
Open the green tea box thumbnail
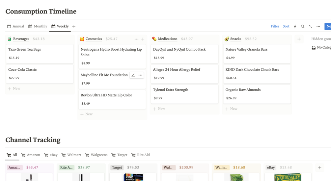point(236,177)
